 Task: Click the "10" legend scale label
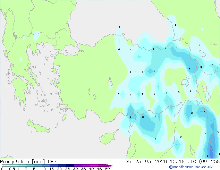click(x=43, y=169)
